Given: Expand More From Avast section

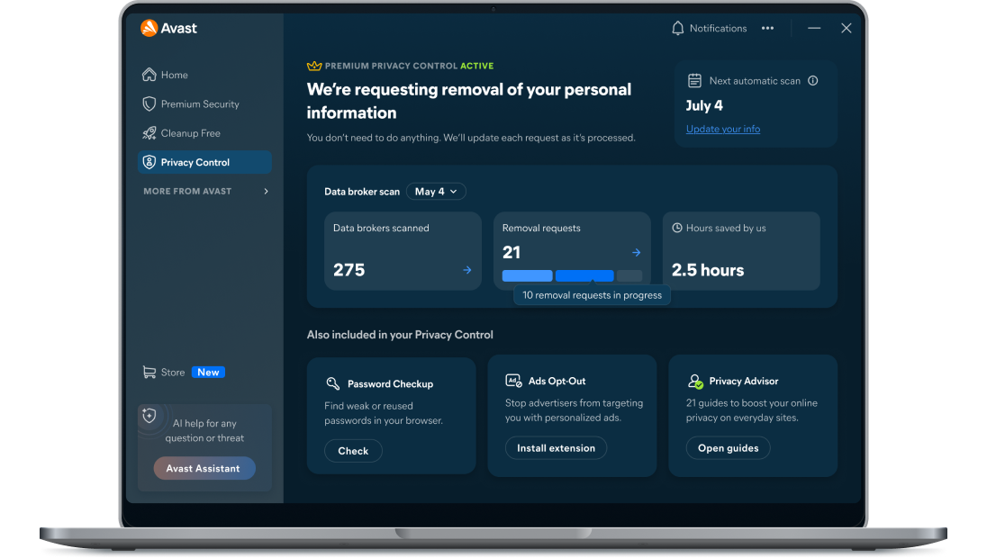Looking at the screenshot, I should coord(204,191).
